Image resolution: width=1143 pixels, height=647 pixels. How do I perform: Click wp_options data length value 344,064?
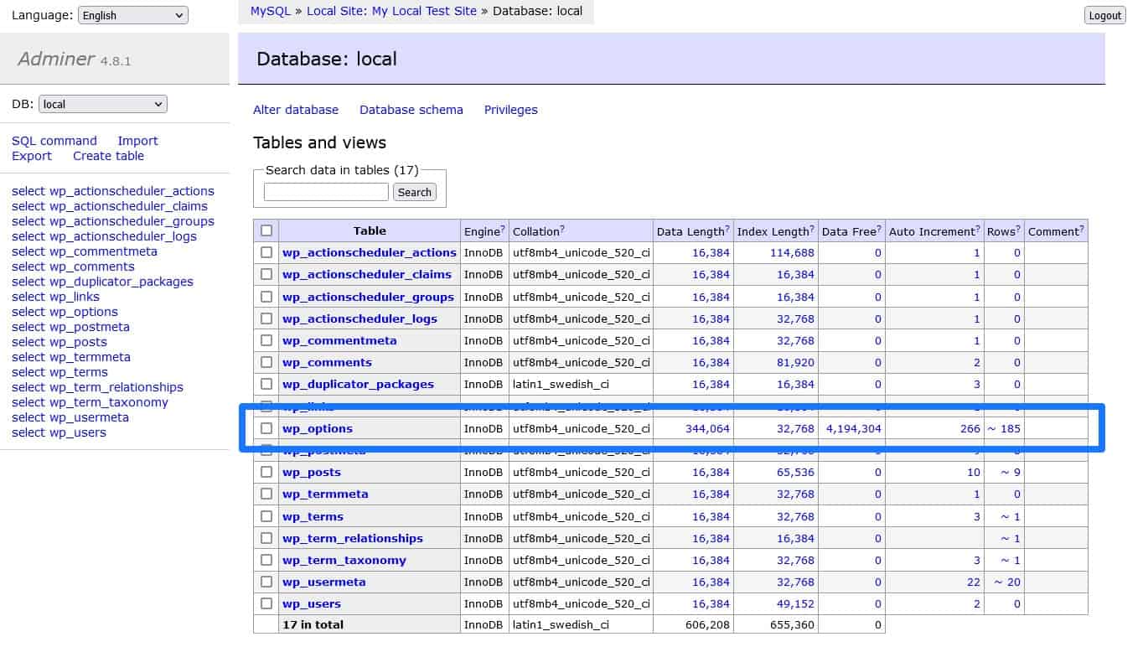[708, 428]
